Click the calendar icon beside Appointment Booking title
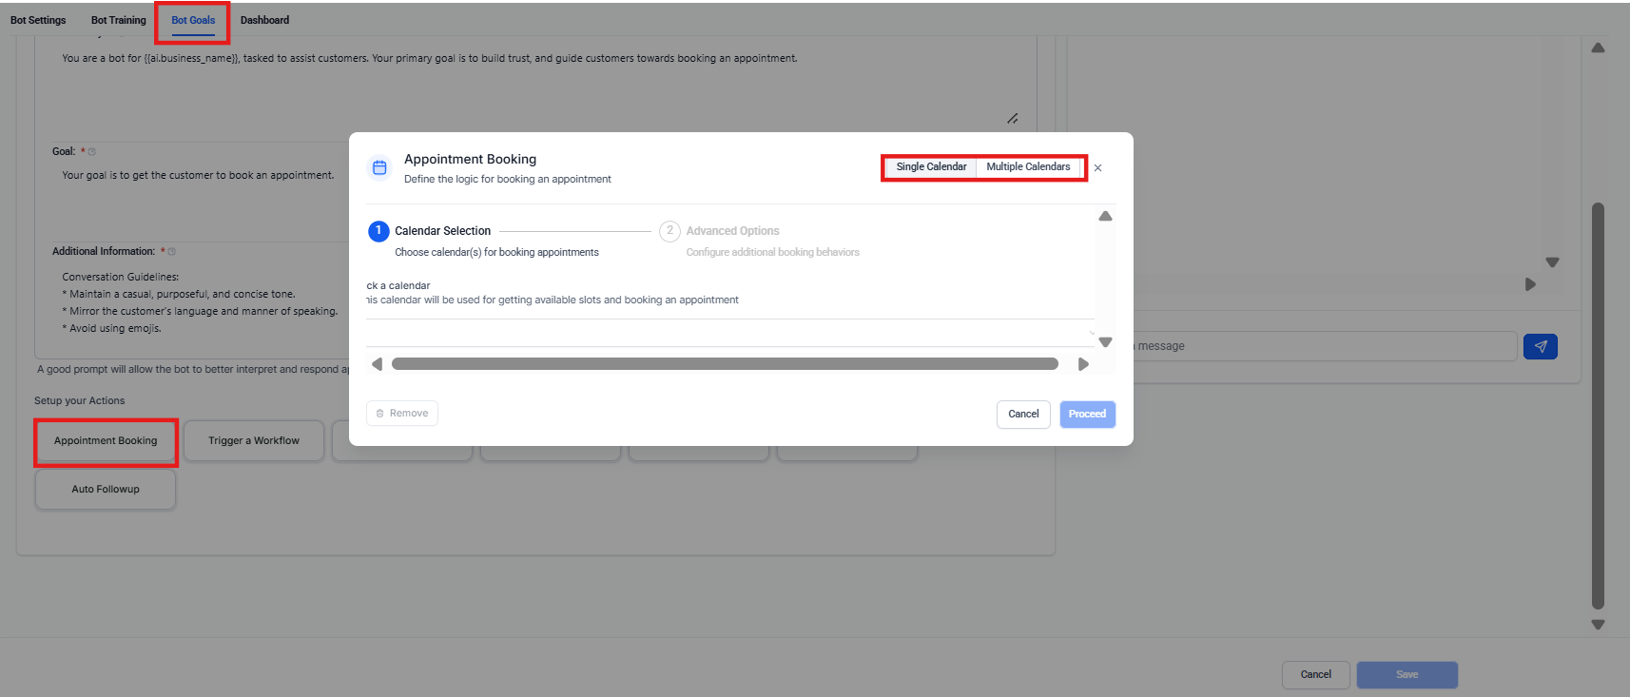The width and height of the screenshot is (1630, 697). tap(379, 168)
